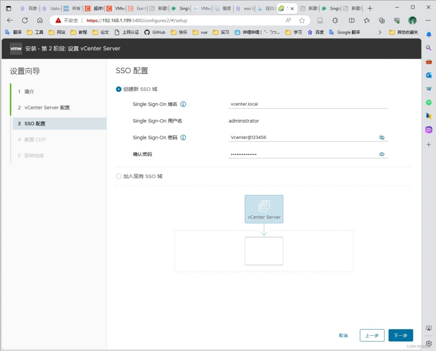Click the vmw logo in header
Image resolution: width=436 pixels, height=351 pixels.
[x=16, y=48]
